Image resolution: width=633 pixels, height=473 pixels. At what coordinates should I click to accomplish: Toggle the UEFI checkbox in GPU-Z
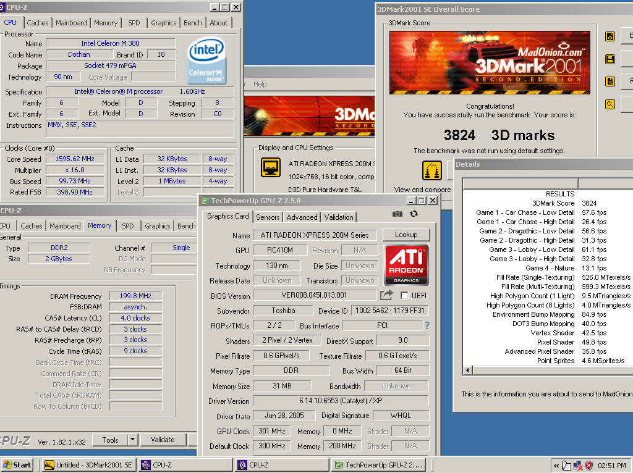tap(404, 296)
